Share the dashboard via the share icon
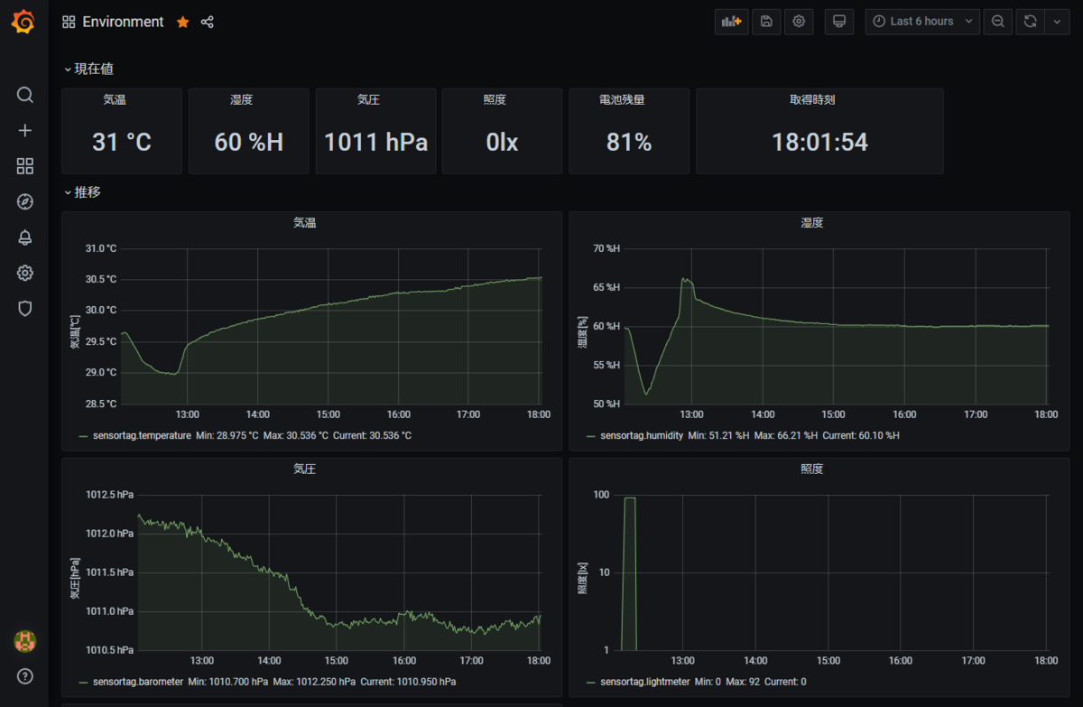Screen dimensions: 1083x707 (208, 22)
